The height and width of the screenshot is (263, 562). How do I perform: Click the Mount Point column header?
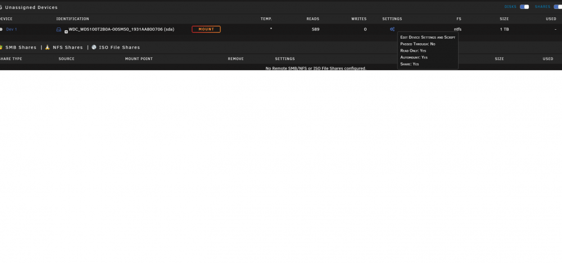pyautogui.click(x=139, y=59)
